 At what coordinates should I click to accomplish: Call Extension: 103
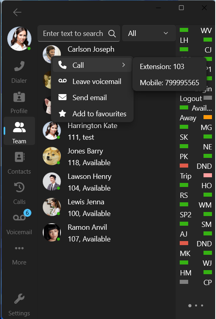(170, 67)
